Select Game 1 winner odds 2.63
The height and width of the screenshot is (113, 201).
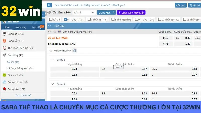(75, 75)
